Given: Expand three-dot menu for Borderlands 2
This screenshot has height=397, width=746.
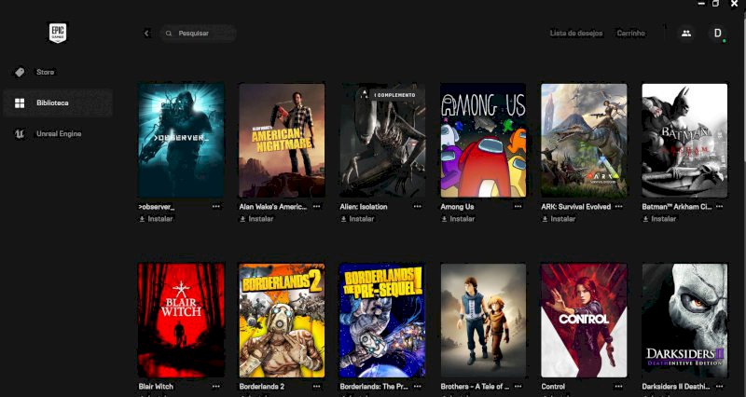Looking at the screenshot, I should 317,386.
